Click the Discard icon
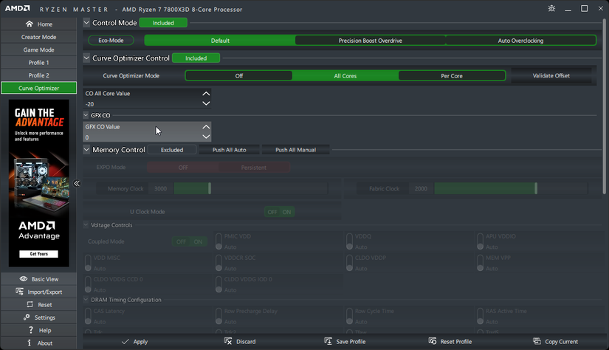 tap(228, 341)
